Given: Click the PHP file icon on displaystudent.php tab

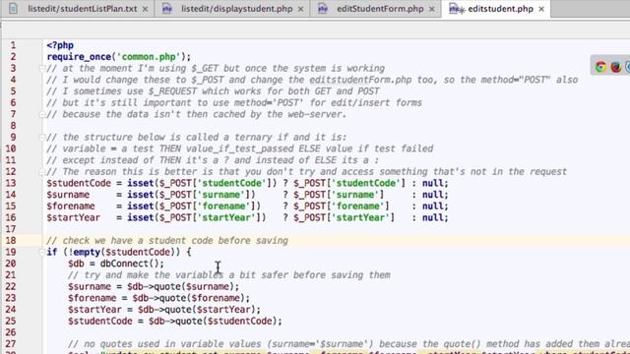Looking at the screenshot, I should pos(166,9).
